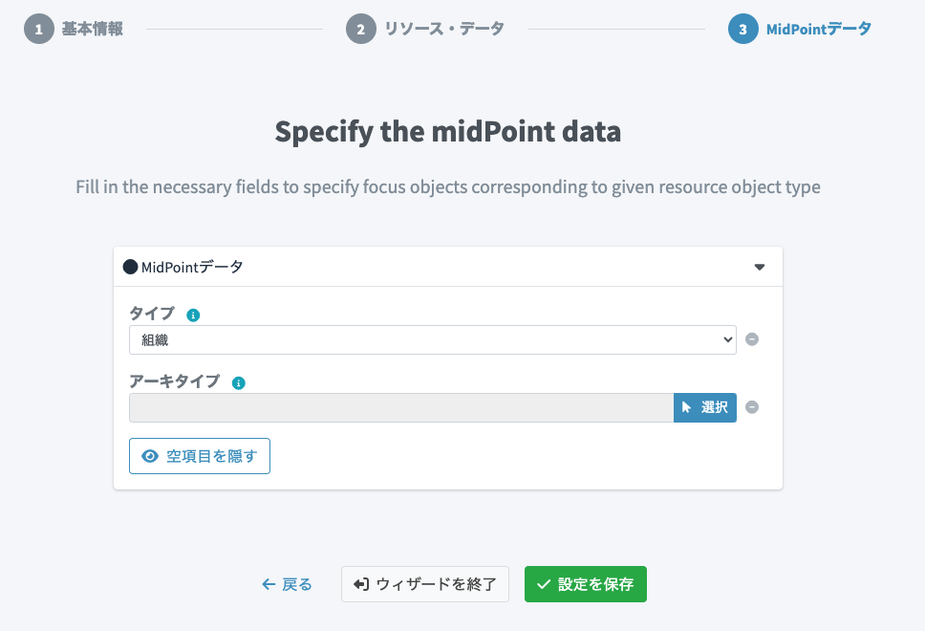Click ウィザードを終了 to exit wizard
This screenshot has height=631, width=925.
click(424, 584)
